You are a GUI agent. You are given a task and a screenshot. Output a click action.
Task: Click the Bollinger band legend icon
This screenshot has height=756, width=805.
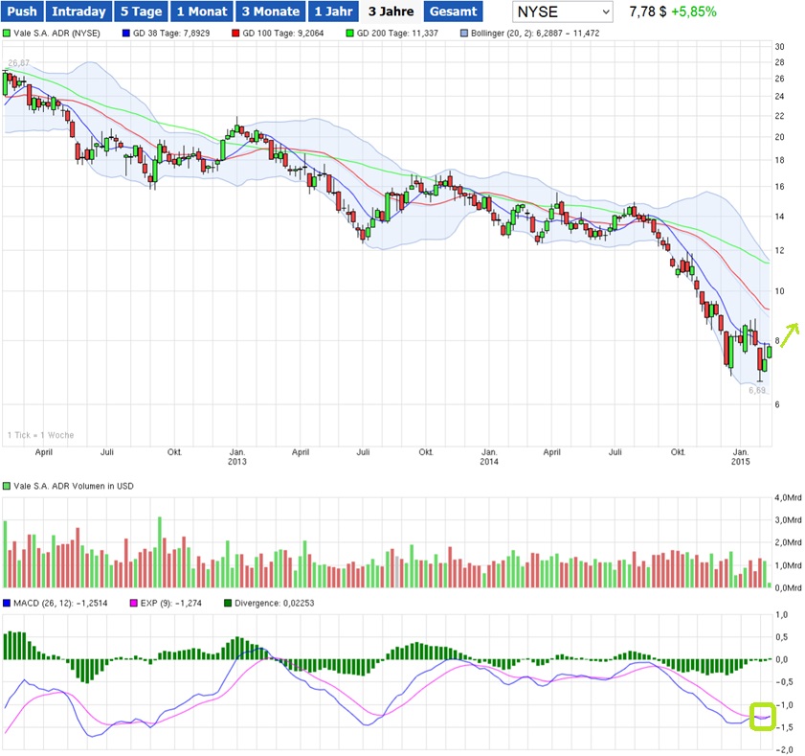[x=464, y=33]
